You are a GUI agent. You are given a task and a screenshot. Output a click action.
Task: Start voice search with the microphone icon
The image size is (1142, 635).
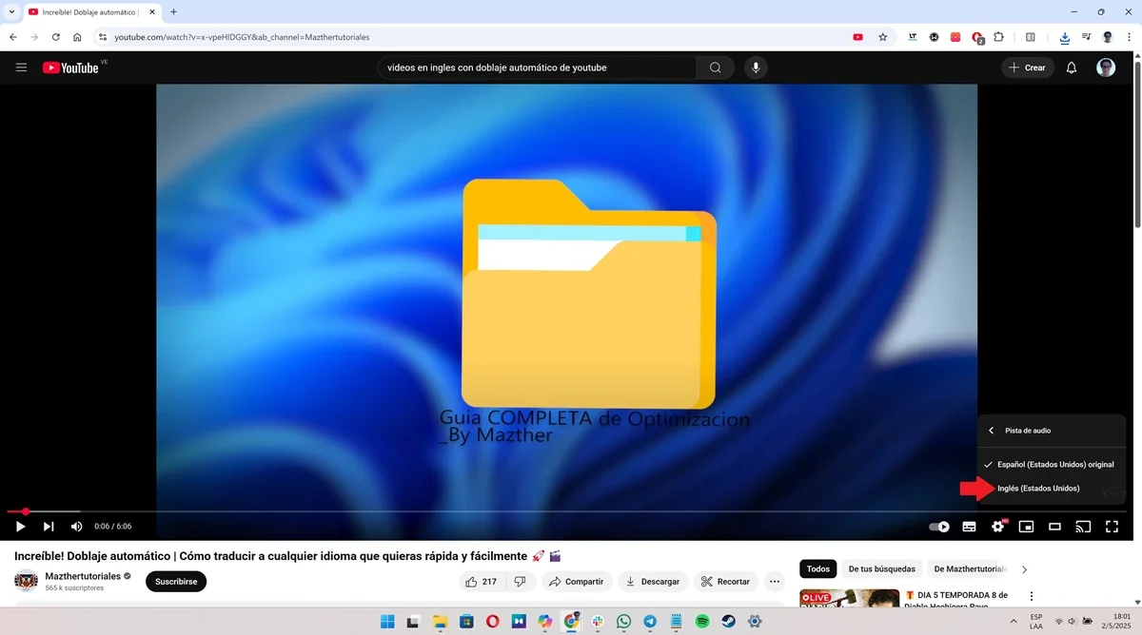click(756, 67)
